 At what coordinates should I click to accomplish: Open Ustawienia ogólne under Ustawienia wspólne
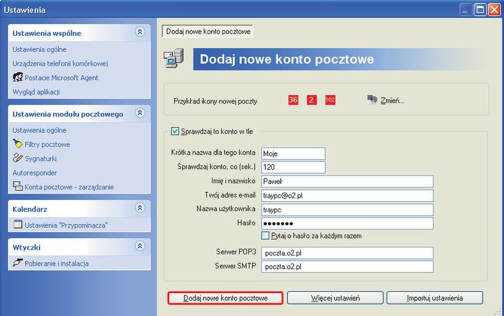click(39, 49)
